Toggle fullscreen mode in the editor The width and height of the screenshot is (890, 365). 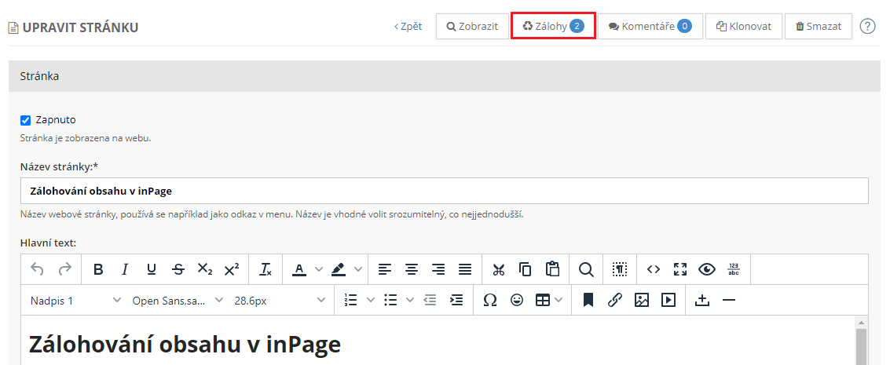point(680,269)
